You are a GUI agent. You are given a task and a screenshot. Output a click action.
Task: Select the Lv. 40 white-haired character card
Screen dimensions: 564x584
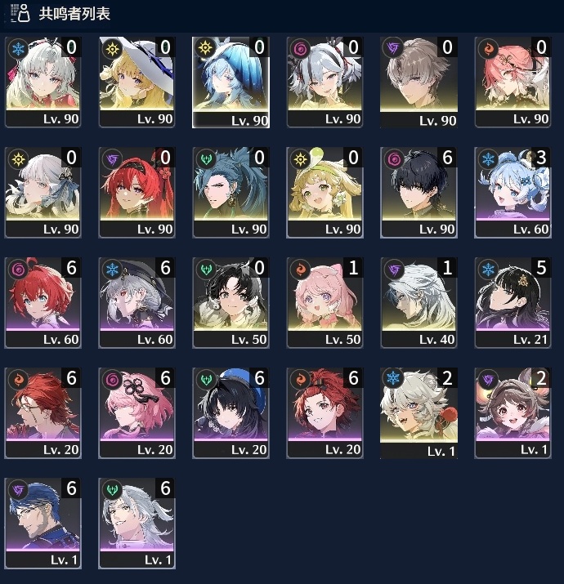419,302
